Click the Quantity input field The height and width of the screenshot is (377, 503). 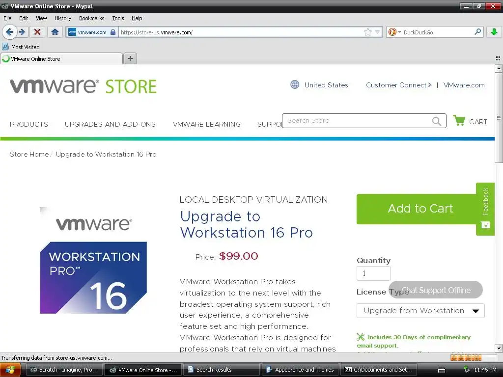click(x=374, y=273)
